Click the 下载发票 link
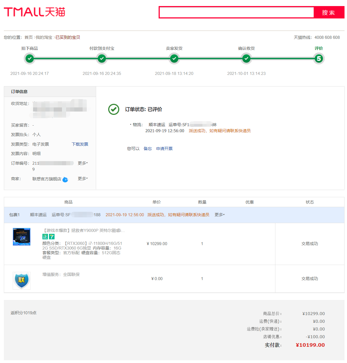This screenshot has width=347, height=363. [80, 144]
